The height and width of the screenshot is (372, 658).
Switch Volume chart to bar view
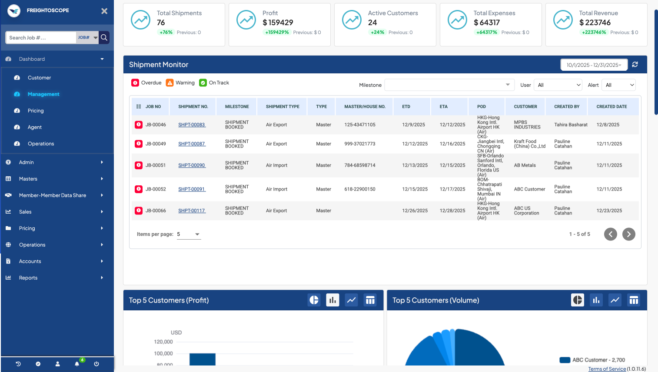click(596, 300)
